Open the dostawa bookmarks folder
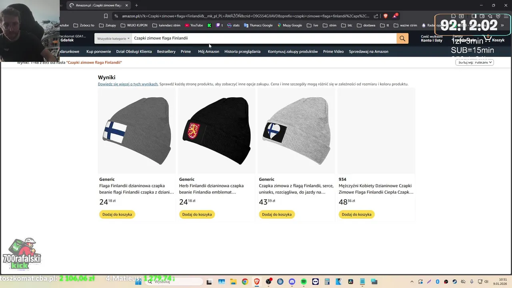512x288 pixels. [366, 25]
